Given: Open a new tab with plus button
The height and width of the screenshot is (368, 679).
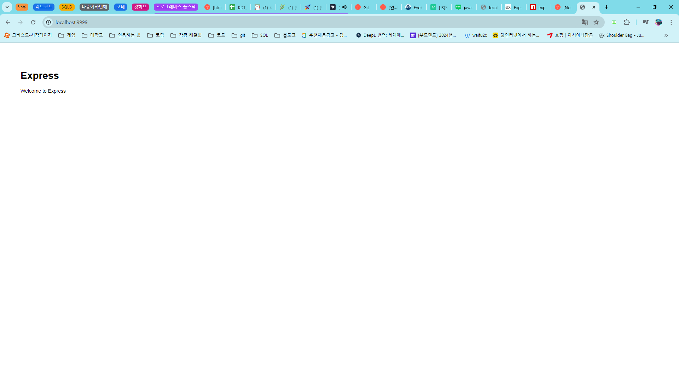Looking at the screenshot, I should (x=607, y=7).
